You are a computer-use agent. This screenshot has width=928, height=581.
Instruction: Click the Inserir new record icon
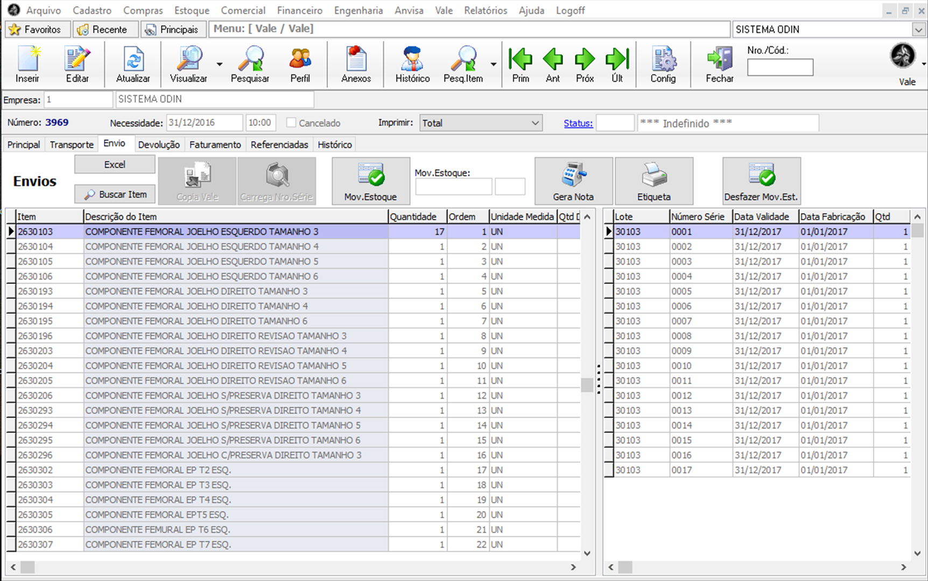point(27,60)
